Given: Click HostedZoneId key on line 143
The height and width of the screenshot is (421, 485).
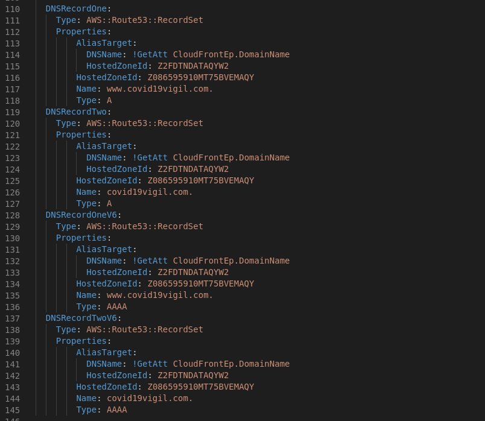Looking at the screenshot, I should (107, 387).
